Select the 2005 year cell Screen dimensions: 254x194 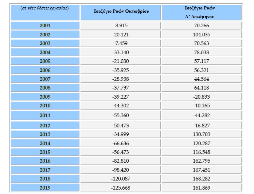coord(45,61)
